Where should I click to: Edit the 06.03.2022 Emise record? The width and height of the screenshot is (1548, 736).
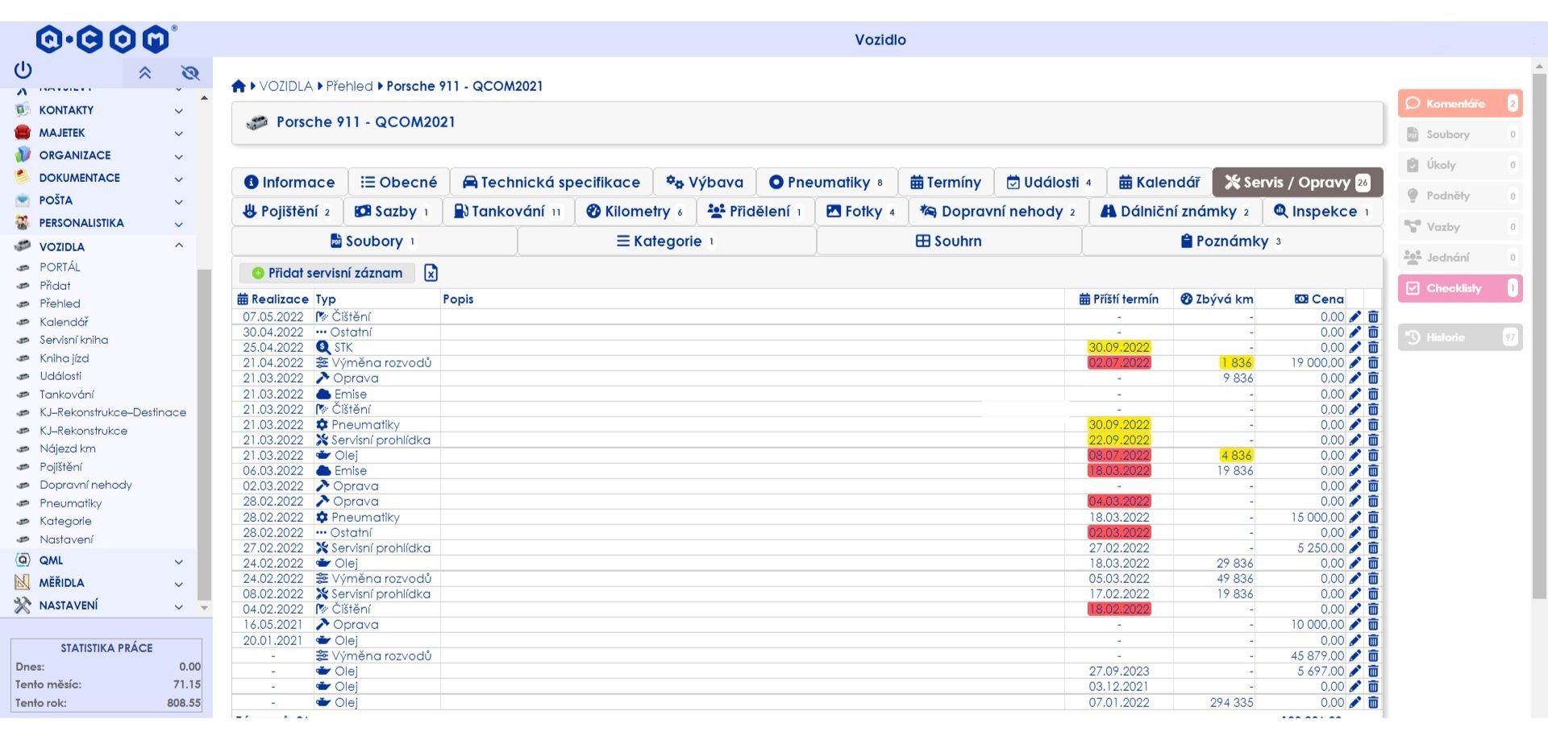click(1355, 471)
